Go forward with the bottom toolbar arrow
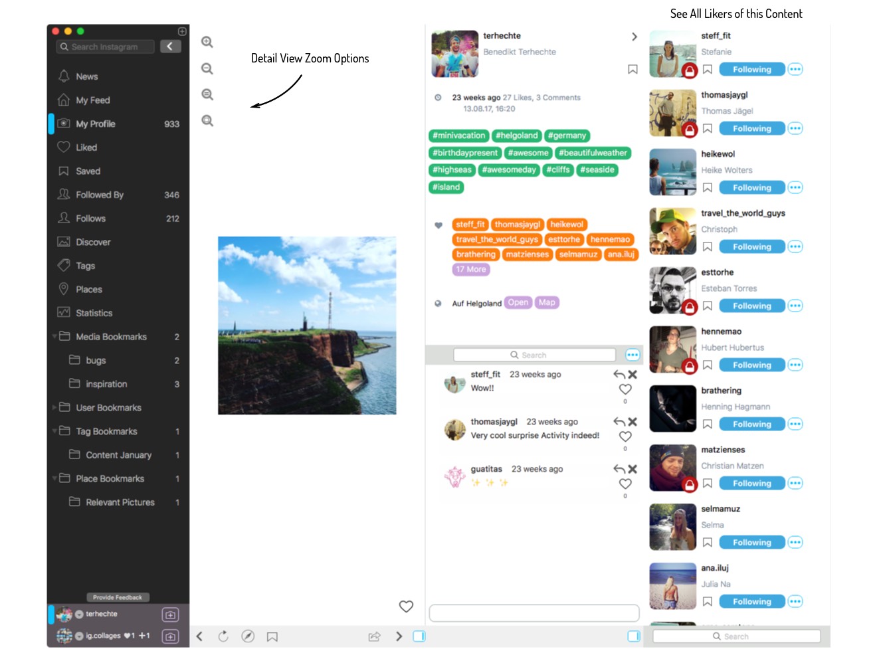 [399, 636]
